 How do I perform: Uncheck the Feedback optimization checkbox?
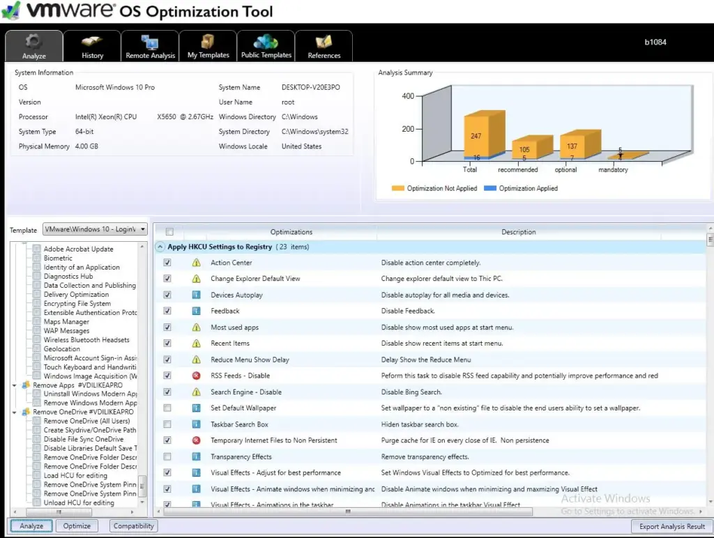click(167, 311)
